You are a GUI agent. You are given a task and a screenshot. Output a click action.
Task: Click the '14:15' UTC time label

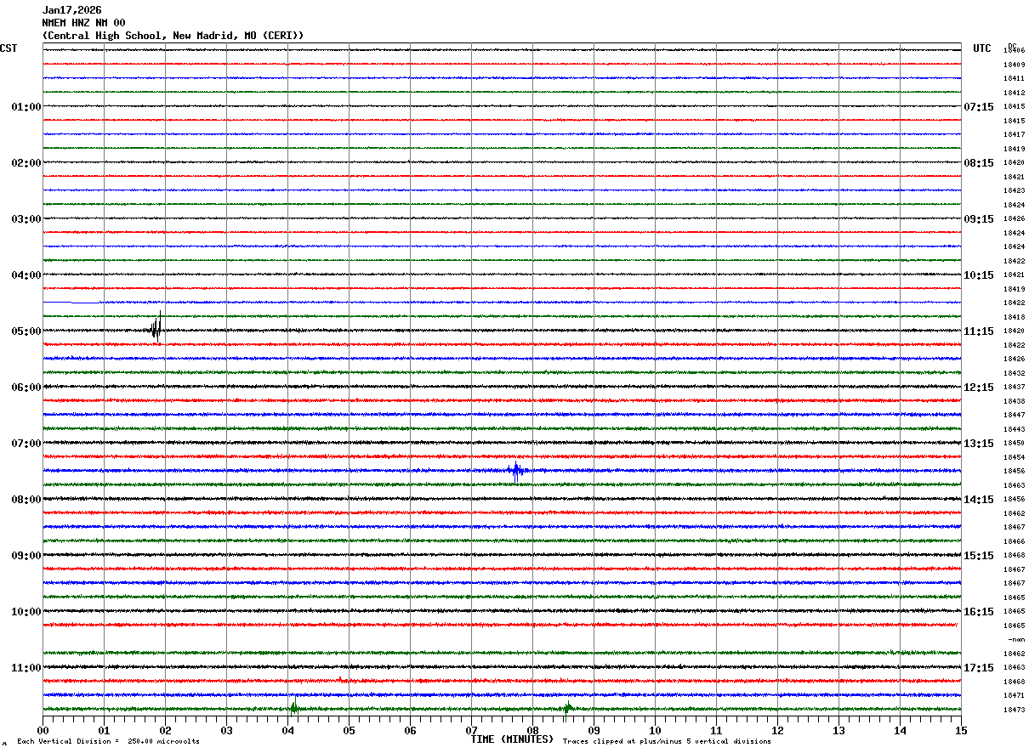(979, 500)
